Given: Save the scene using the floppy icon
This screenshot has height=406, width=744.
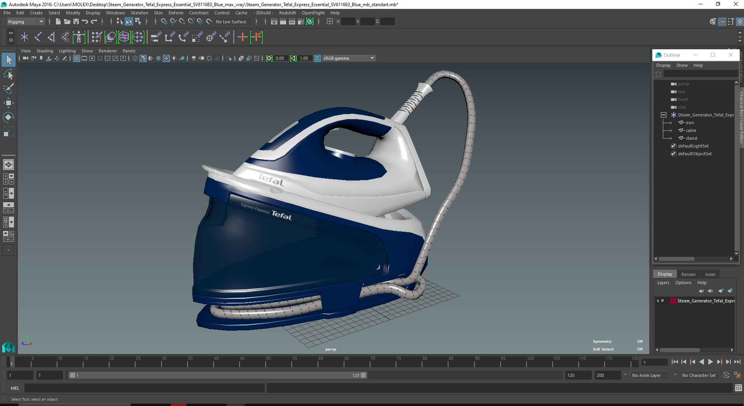Looking at the screenshot, I should point(76,21).
